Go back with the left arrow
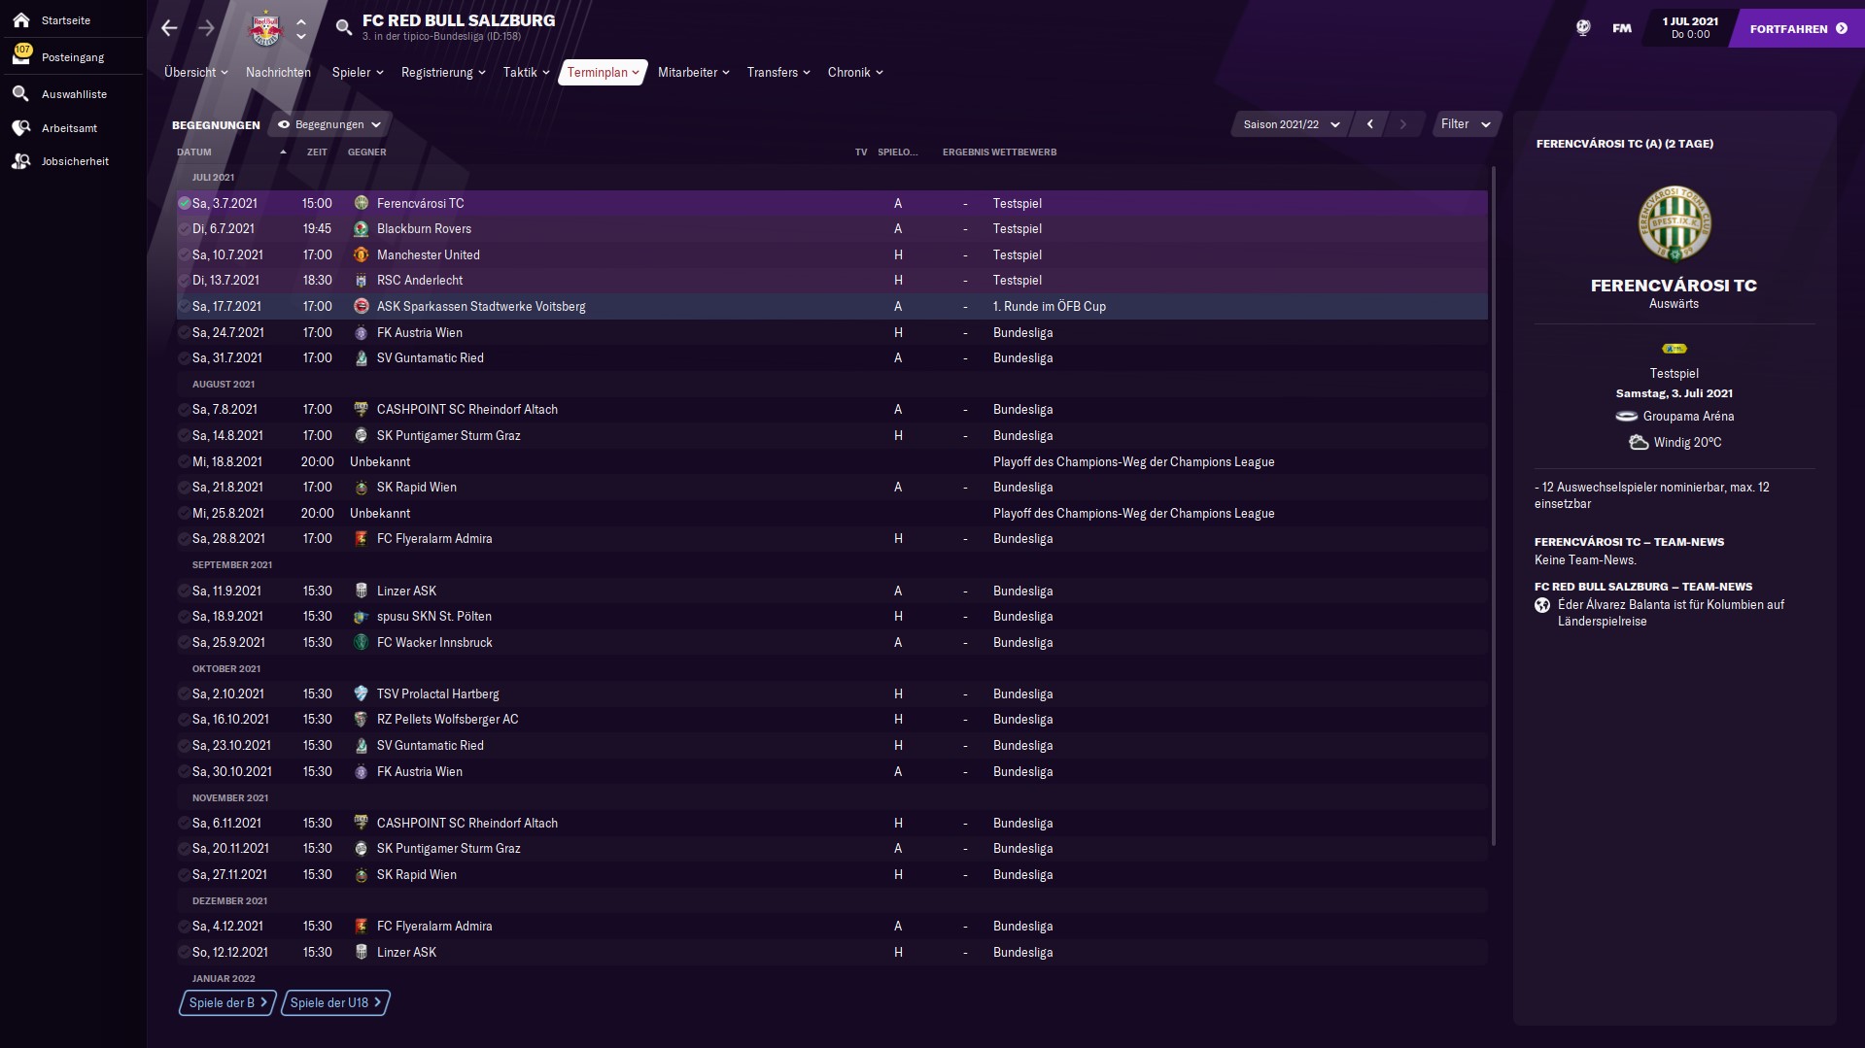The width and height of the screenshot is (1865, 1048). pos(170,28)
